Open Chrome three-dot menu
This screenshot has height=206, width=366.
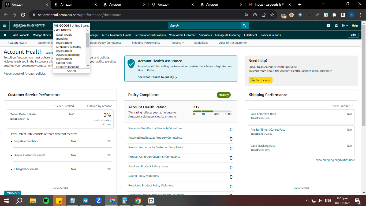click(x=360, y=15)
